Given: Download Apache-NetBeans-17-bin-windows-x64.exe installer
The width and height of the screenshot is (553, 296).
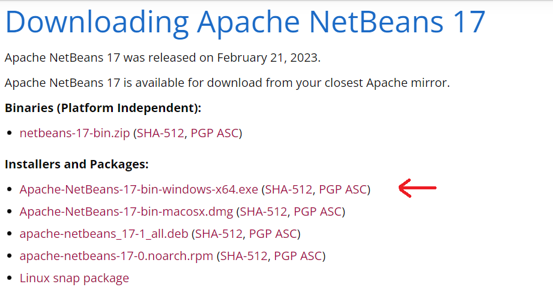Looking at the screenshot, I should pos(139,189).
